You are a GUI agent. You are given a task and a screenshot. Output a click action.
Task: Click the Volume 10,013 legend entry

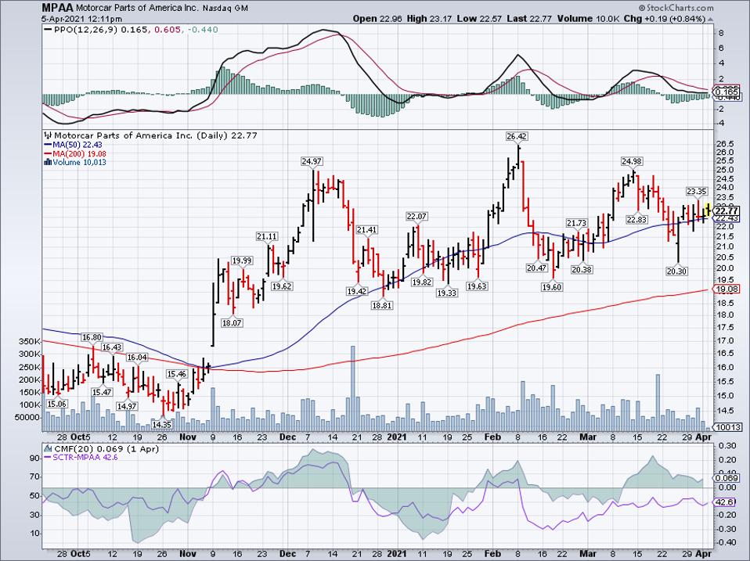(x=79, y=163)
